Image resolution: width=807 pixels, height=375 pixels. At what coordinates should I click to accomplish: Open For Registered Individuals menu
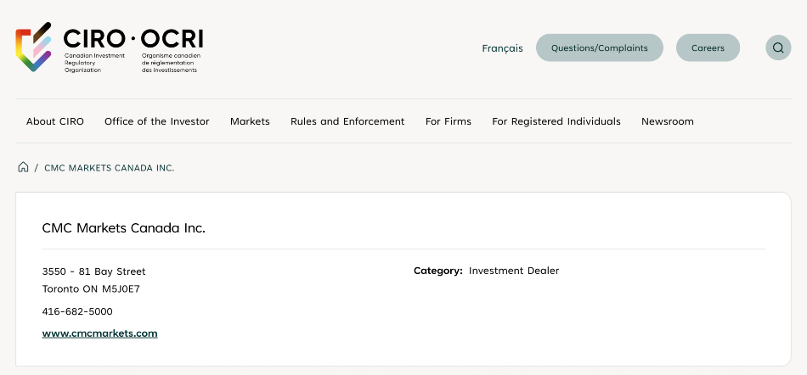[x=556, y=121]
